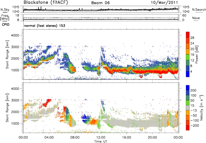Click the date '10/Mar/2011'
Screen dimensions: 206x143
tap(164, 3)
